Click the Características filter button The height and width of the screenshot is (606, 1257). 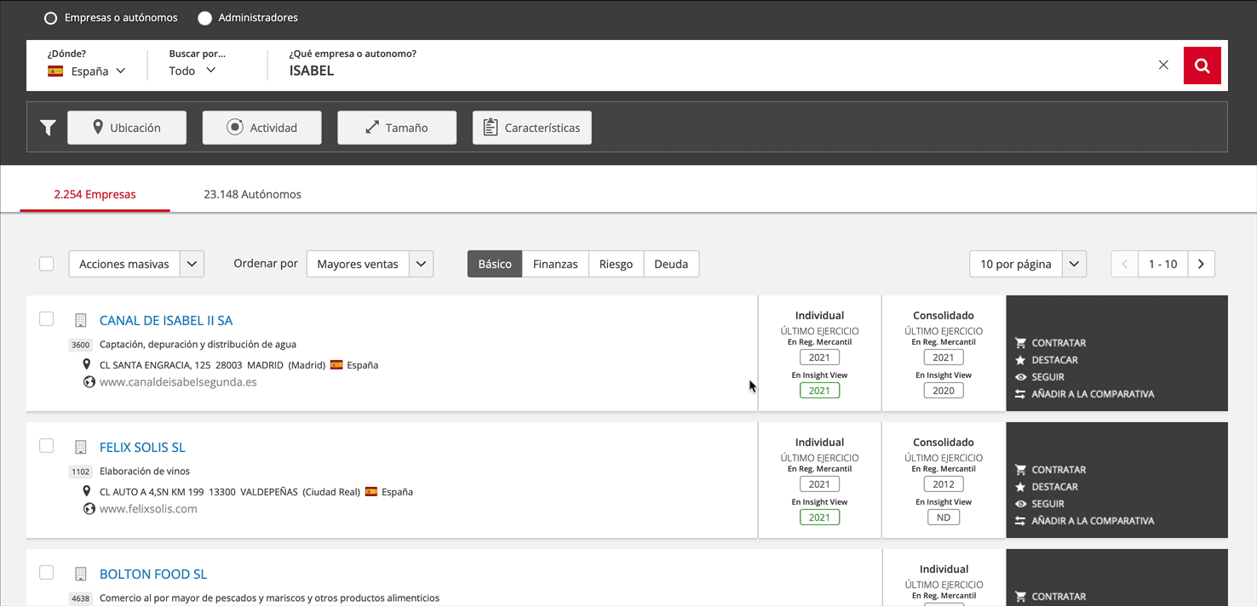click(x=531, y=127)
